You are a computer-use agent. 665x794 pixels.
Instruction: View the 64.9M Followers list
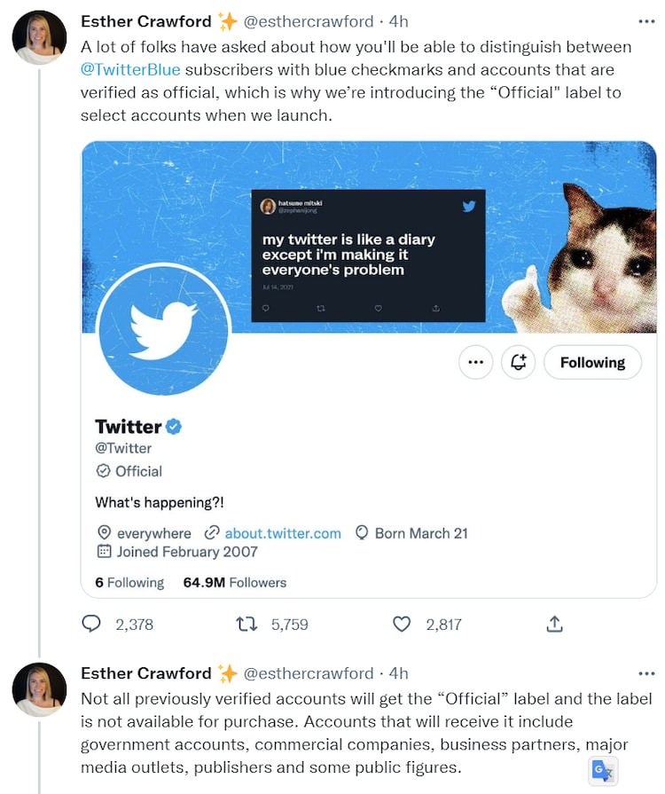[x=235, y=583]
